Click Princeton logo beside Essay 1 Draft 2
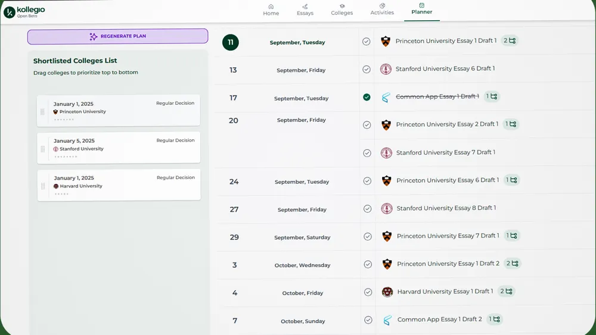The width and height of the screenshot is (596, 335). click(x=387, y=264)
